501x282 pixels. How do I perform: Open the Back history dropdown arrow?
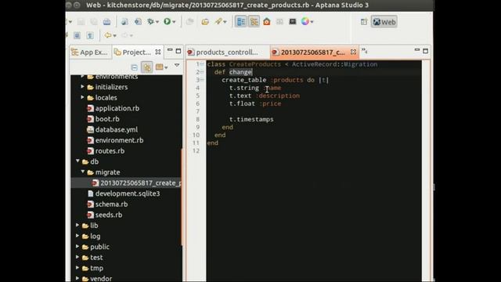115,35
